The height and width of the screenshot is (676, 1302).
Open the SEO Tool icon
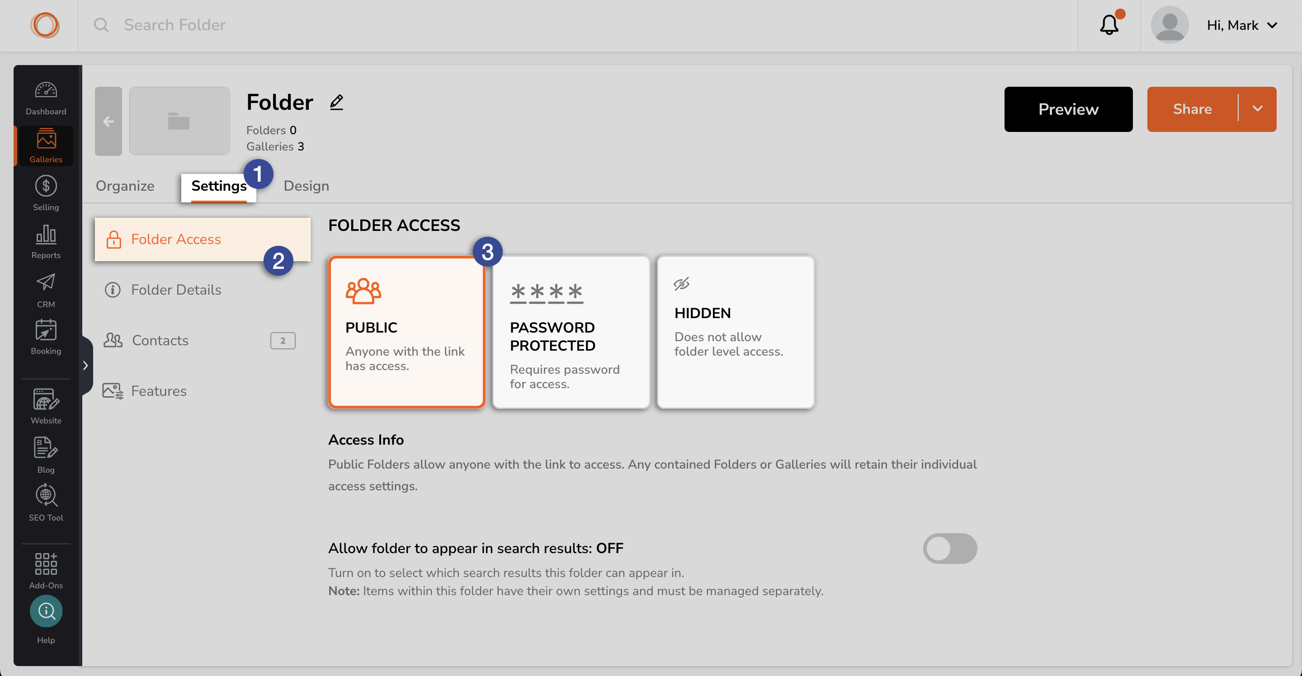[46, 496]
